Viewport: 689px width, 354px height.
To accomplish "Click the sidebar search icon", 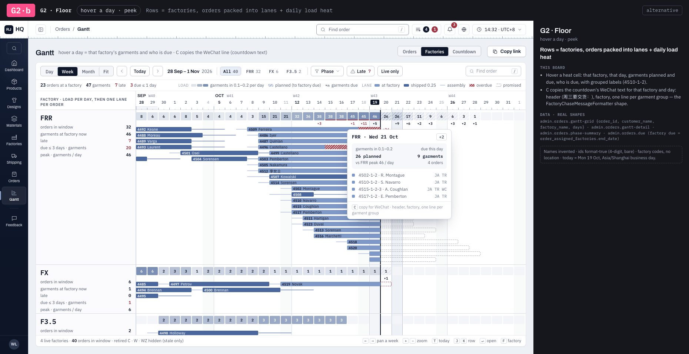I will [x=14, y=48].
